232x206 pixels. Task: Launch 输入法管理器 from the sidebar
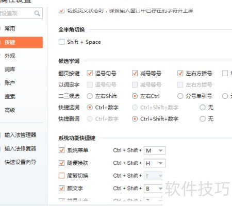20,135
